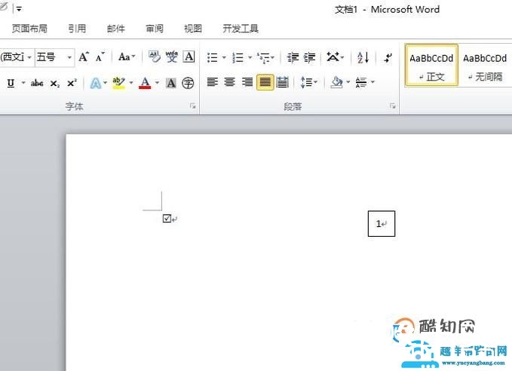Click the Chinese typography layout icon

click(361, 82)
